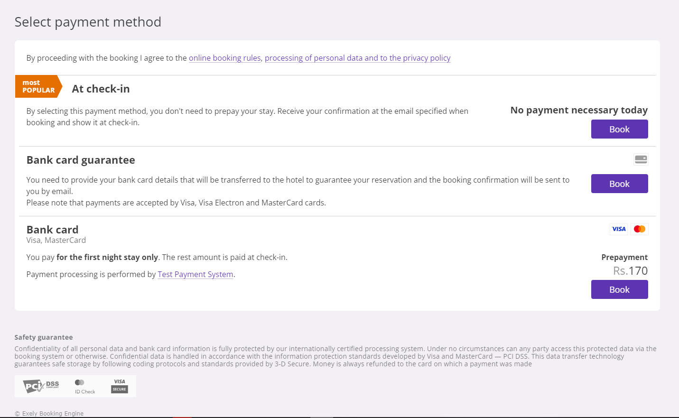This screenshot has height=418, width=679.
Task: Click the PCI DSS compliance badge
Action: [x=42, y=386]
